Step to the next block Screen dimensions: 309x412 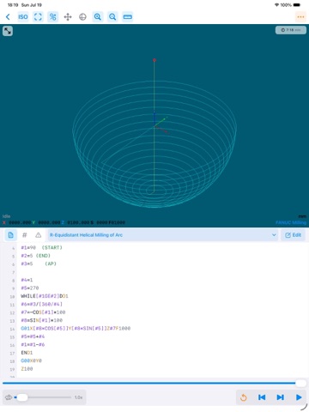(281, 397)
